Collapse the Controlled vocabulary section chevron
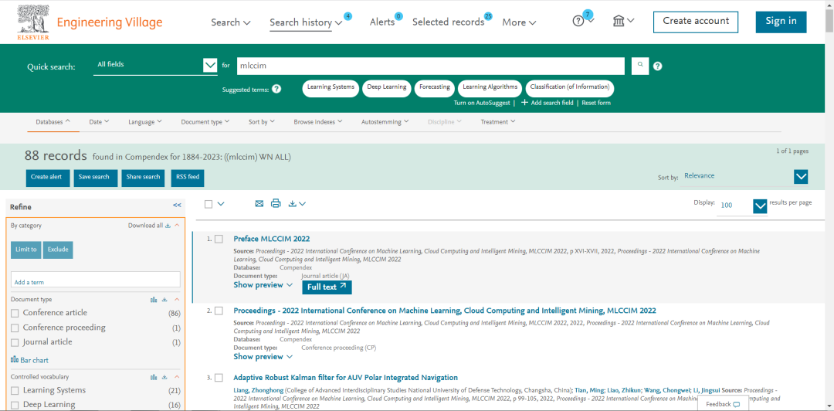 coord(177,377)
